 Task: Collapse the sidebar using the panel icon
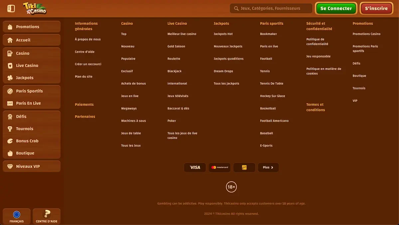(x=11, y=8)
